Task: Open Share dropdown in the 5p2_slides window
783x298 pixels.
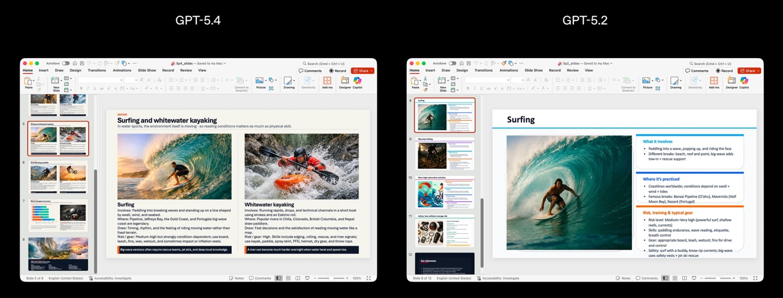Action: tap(759, 71)
